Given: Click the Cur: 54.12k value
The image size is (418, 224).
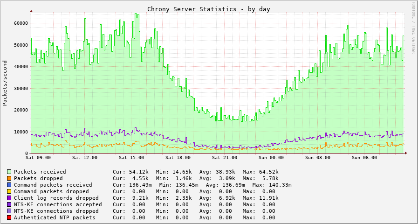Looking at the screenshot, I should tap(130, 172).
